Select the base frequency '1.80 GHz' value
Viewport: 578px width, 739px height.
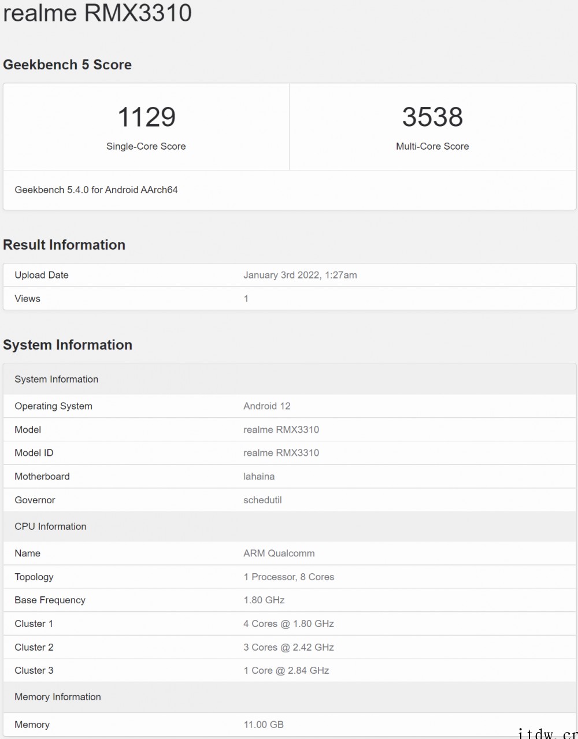pos(264,600)
